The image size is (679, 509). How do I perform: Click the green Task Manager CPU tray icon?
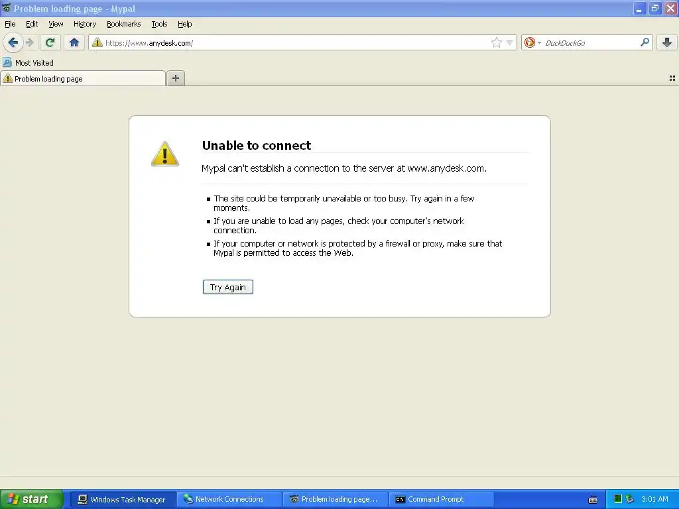click(618, 499)
